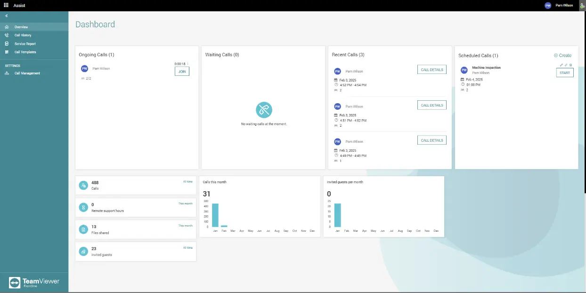Click the Waiting Calls (0) heading
The width and height of the screenshot is (586, 293).
(x=222, y=55)
